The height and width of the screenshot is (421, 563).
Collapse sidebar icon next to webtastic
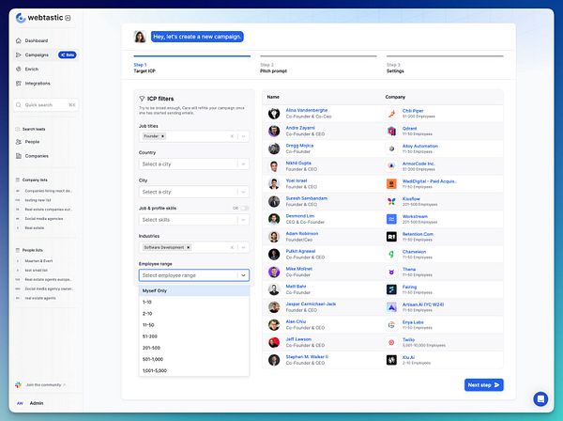(x=68, y=18)
